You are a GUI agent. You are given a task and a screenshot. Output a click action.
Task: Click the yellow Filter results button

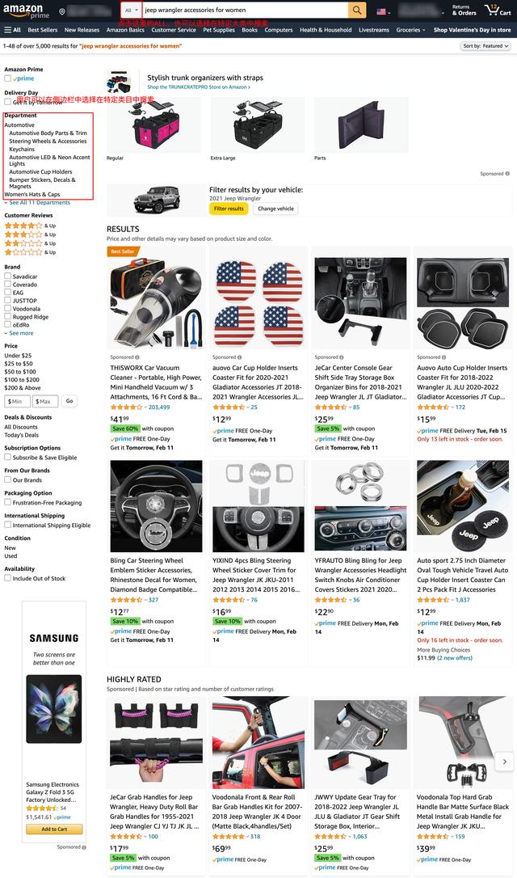pyautogui.click(x=229, y=209)
